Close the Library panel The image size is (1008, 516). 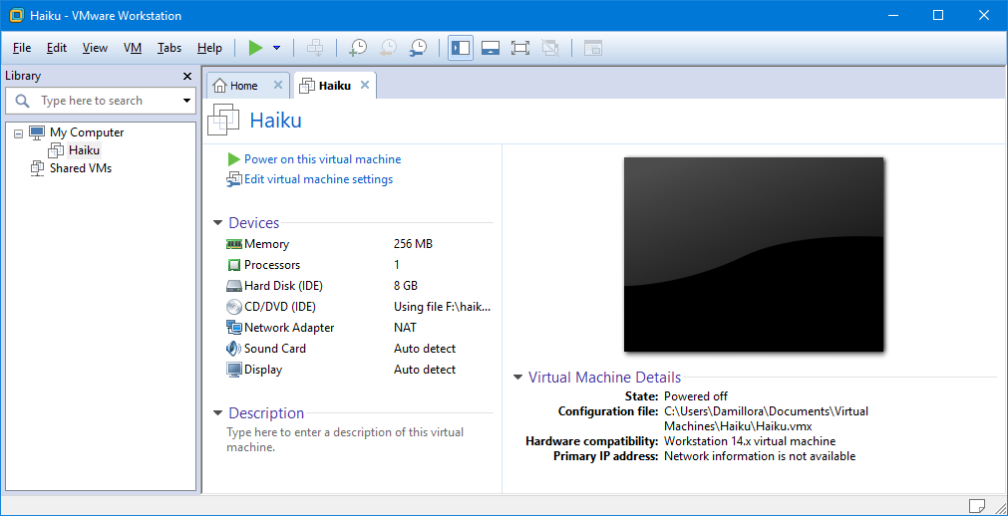[x=187, y=77]
